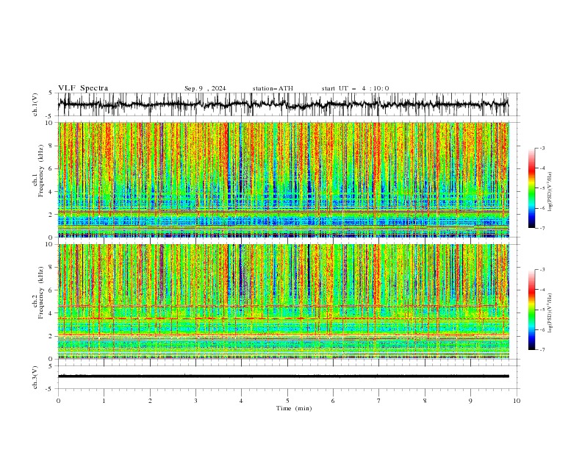Click the "station=ATH" label
The width and height of the screenshot is (582, 450).
tap(273, 88)
